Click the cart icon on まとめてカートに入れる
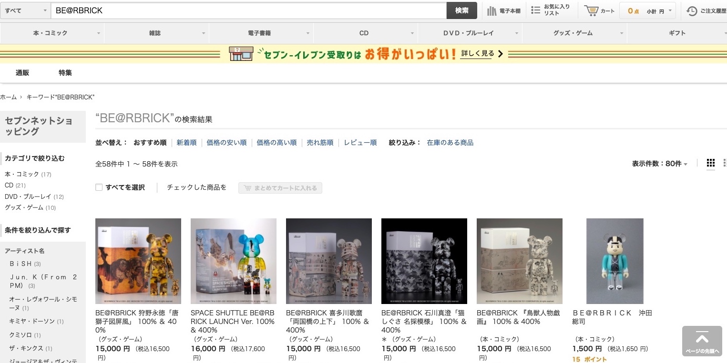This screenshot has width=727, height=363. (x=248, y=188)
